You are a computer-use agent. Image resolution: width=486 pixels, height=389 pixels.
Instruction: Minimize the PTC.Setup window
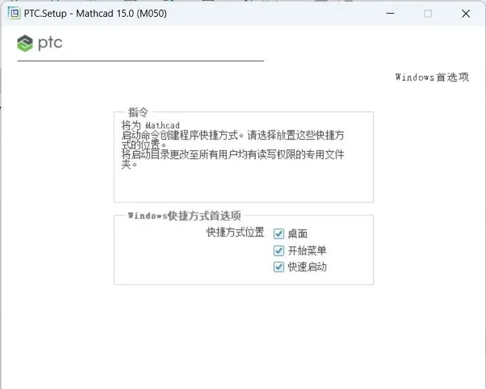(390, 14)
